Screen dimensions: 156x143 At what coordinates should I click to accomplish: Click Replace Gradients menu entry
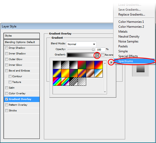132,15
